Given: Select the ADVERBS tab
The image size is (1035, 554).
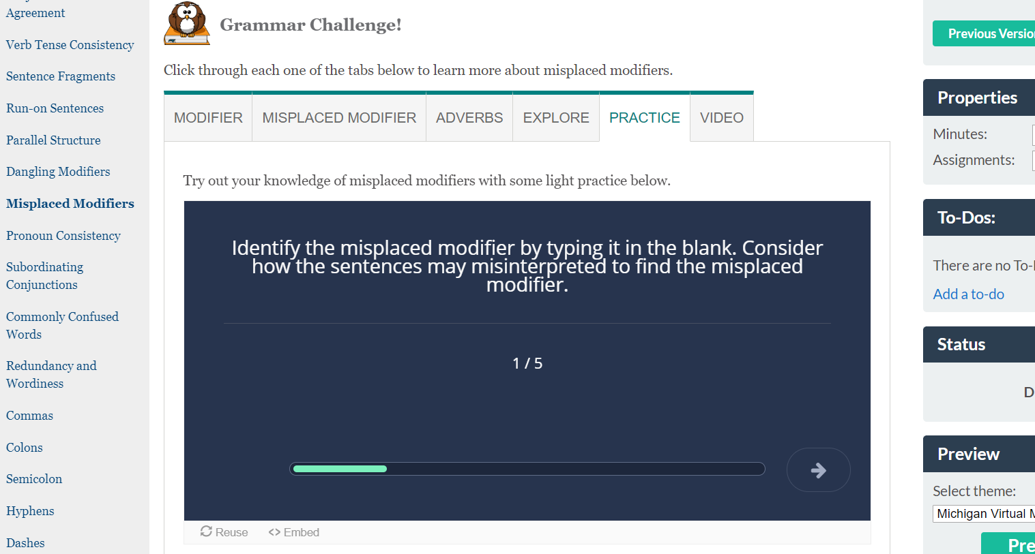Looking at the screenshot, I should click(469, 118).
